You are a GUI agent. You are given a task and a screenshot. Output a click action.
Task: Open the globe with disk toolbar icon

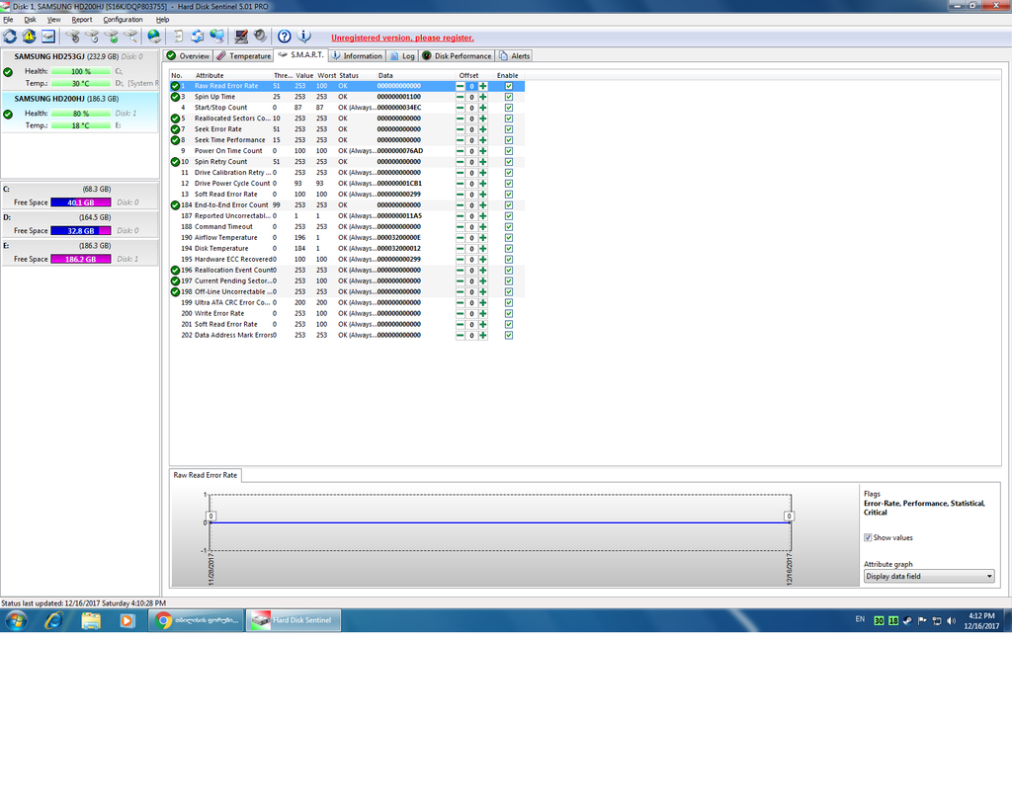point(153,37)
